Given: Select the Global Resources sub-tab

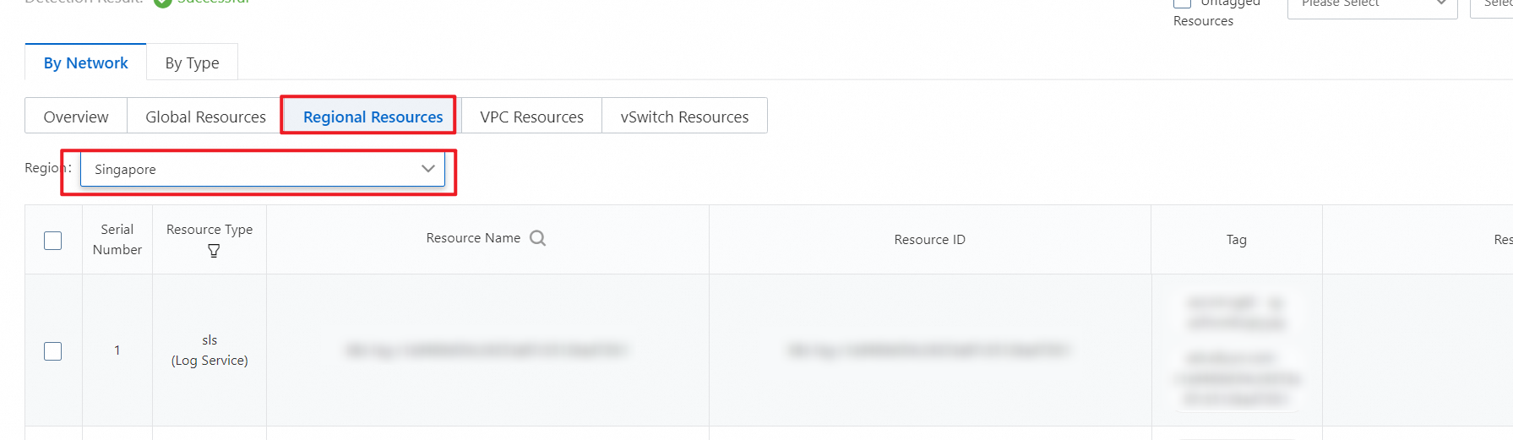Looking at the screenshot, I should (205, 117).
